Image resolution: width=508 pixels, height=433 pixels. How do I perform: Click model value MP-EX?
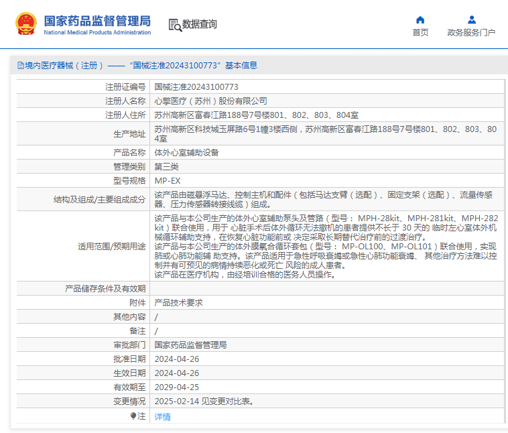coord(168,180)
